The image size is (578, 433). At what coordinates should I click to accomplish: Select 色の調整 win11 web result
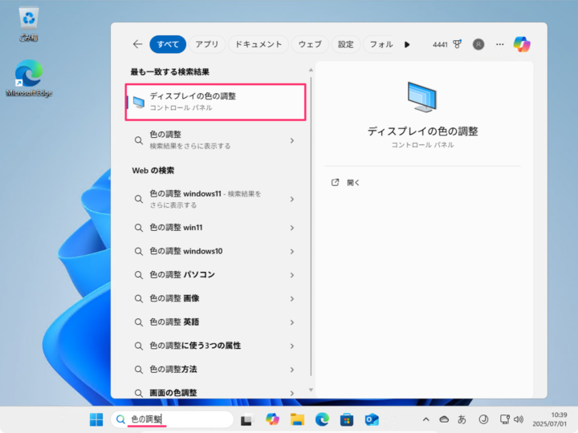pyautogui.click(x=216, y=228)
